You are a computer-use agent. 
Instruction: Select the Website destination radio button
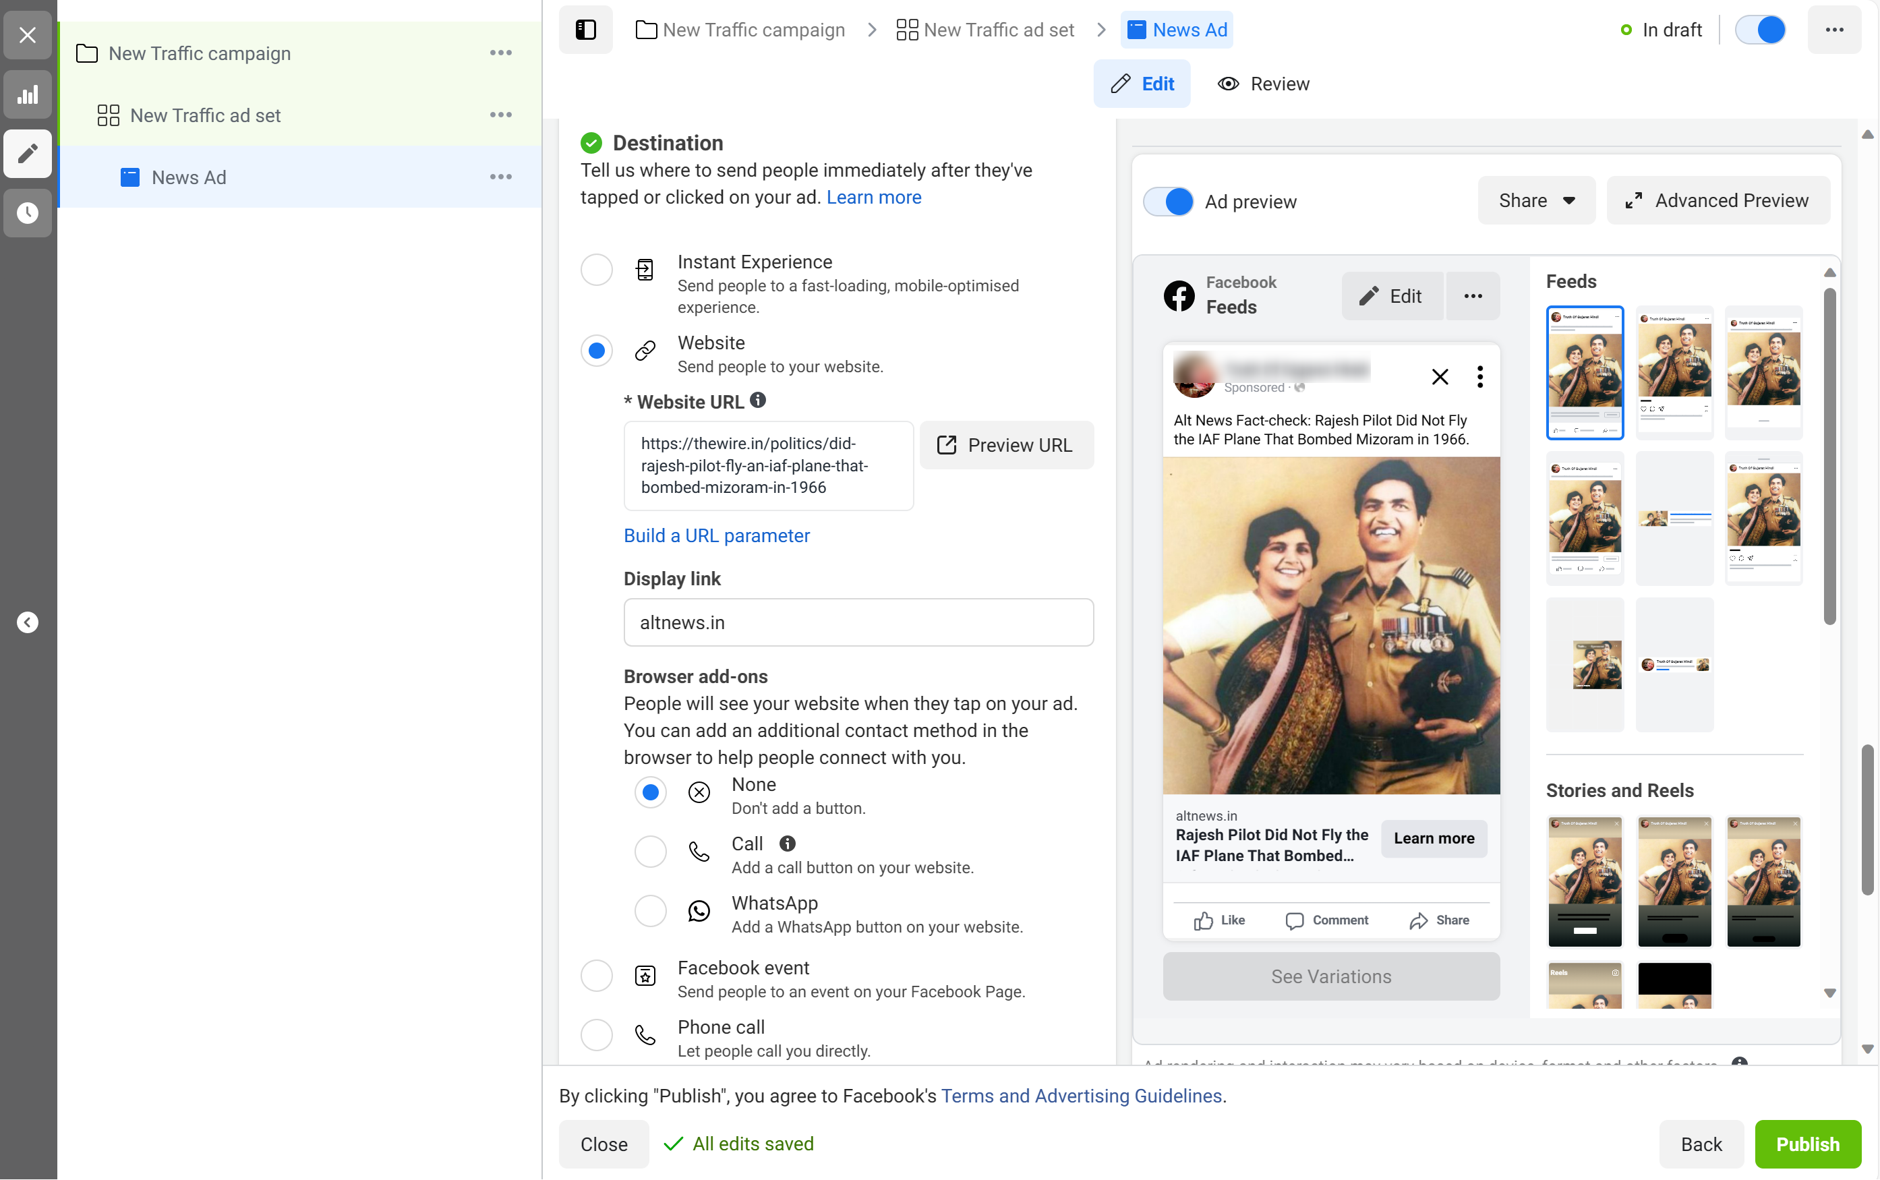[596, 351]
